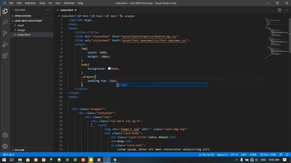Click the Windows Start button
The image size is (291, 163).
coord(4,160)
